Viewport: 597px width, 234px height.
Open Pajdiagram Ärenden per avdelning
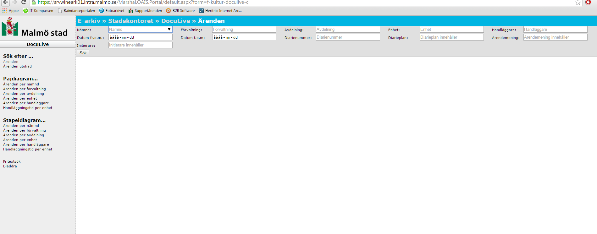click(x=24, y=94)
